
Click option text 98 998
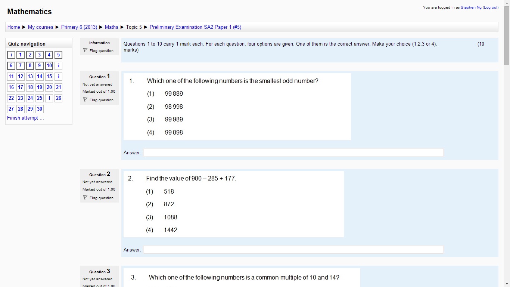(x=174, y=107)
